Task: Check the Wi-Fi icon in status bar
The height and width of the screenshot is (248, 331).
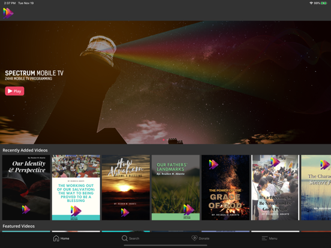Action: pos(311,3)
